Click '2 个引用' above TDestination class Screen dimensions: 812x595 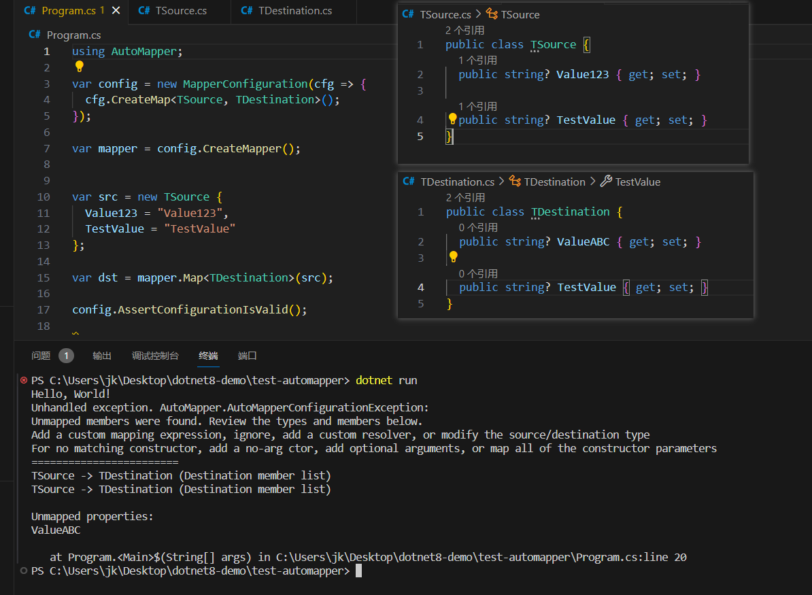coord(466,198)
